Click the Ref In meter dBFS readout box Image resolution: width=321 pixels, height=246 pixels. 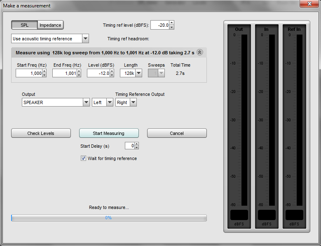[x=294, y=215]
